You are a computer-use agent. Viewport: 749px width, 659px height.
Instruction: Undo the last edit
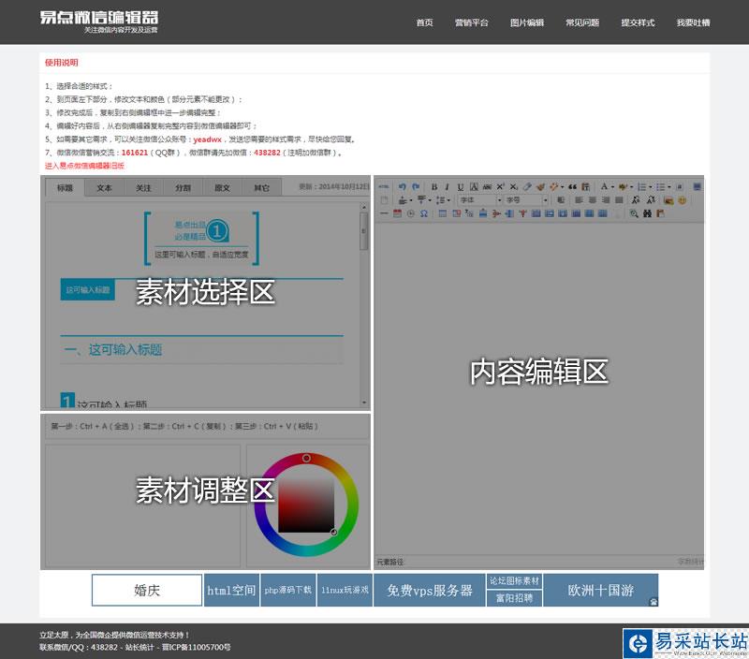[403, 186]
